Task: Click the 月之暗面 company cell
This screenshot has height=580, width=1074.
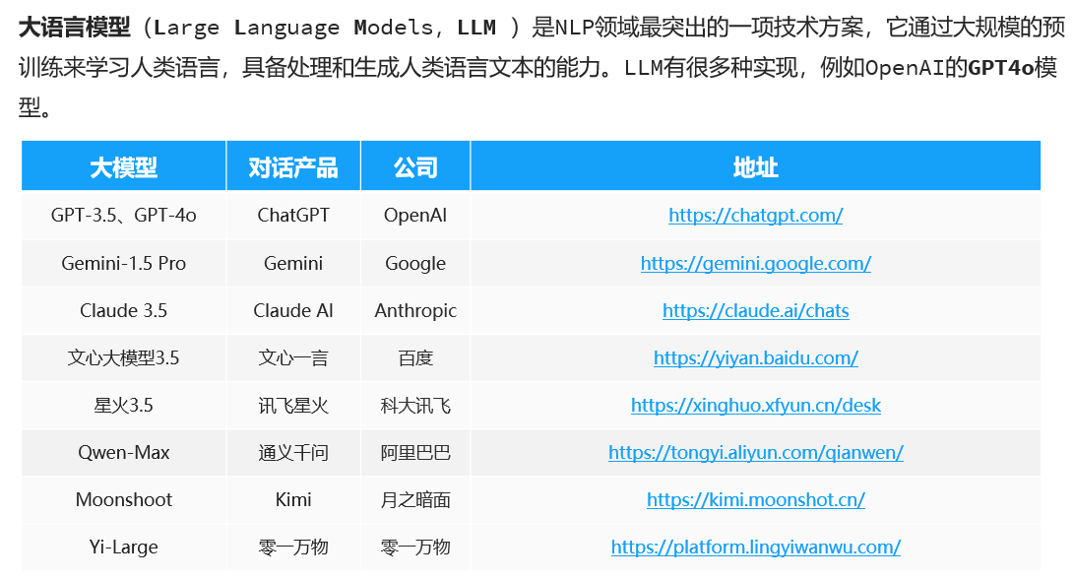Action: click(x=415, y=499)
